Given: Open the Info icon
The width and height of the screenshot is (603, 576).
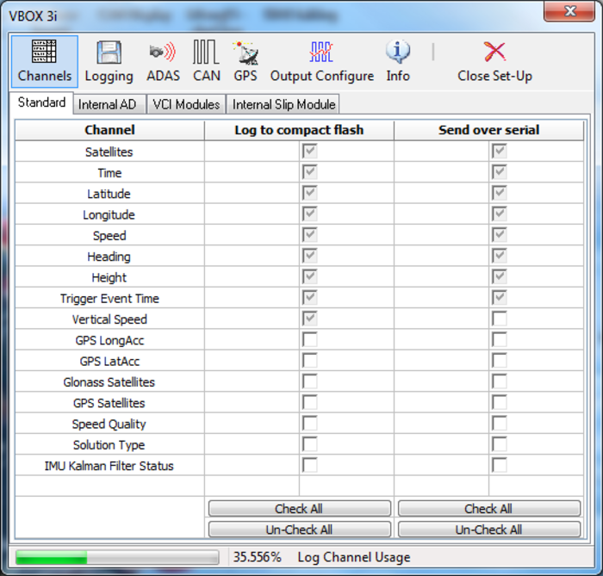Looking at the screenshot, I should click(x=398, y=52).
